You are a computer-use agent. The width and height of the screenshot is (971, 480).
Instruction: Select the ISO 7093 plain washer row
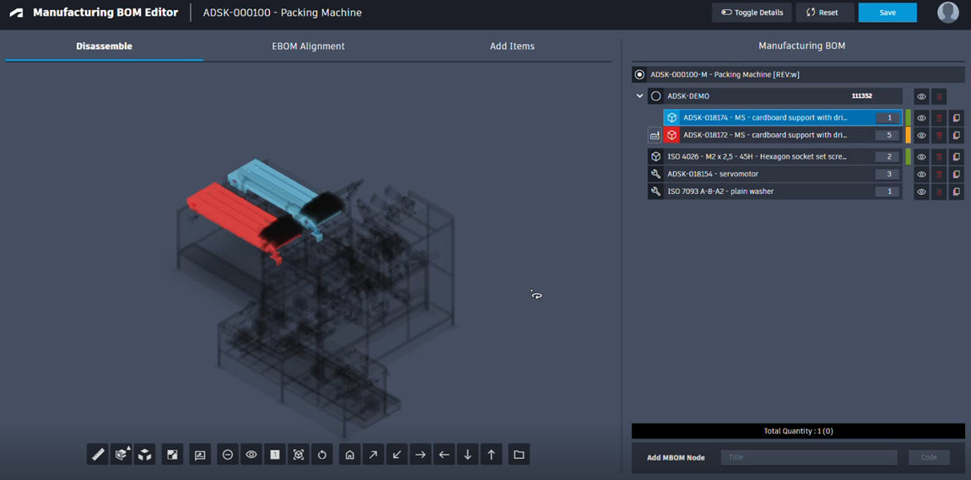click(x=774, y=192)
